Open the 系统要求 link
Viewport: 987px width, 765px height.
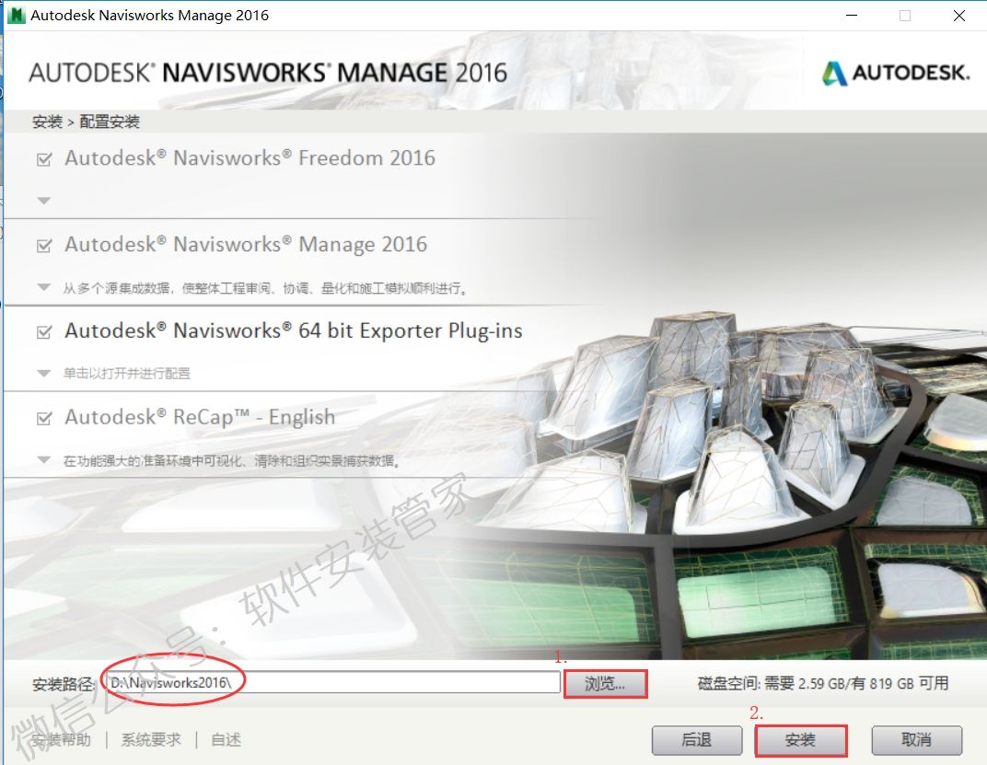click(151, 740)
